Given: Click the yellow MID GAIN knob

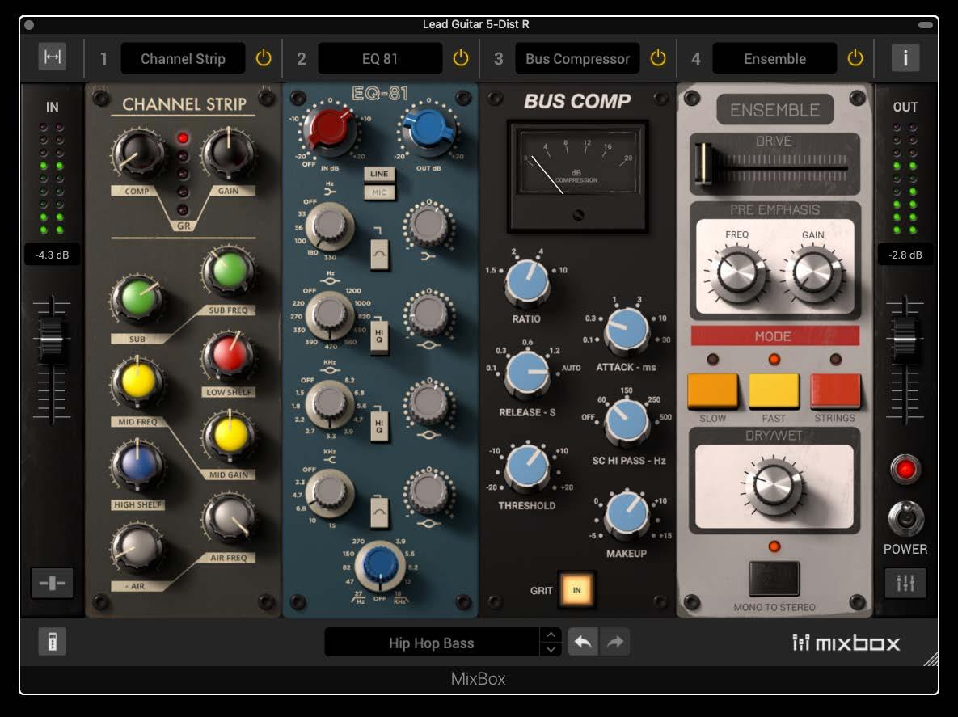Looking at the screenshot, I should tap(229, 435).
